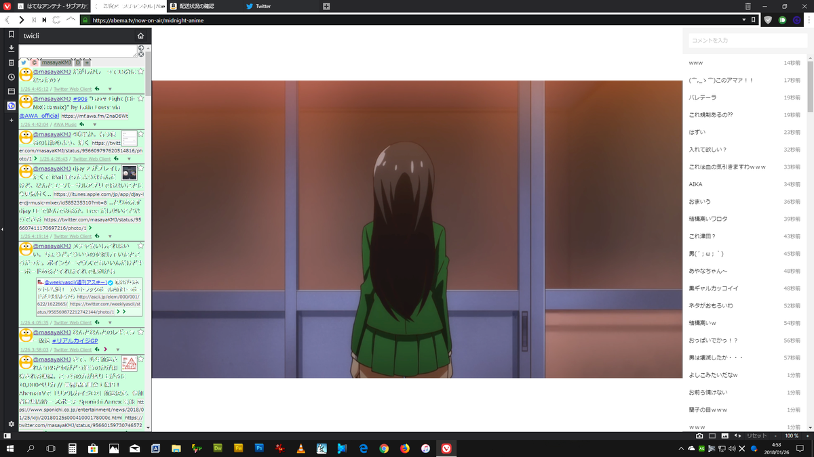
Task: Switch to the Twitter browser tab
Action: point(281,6)
